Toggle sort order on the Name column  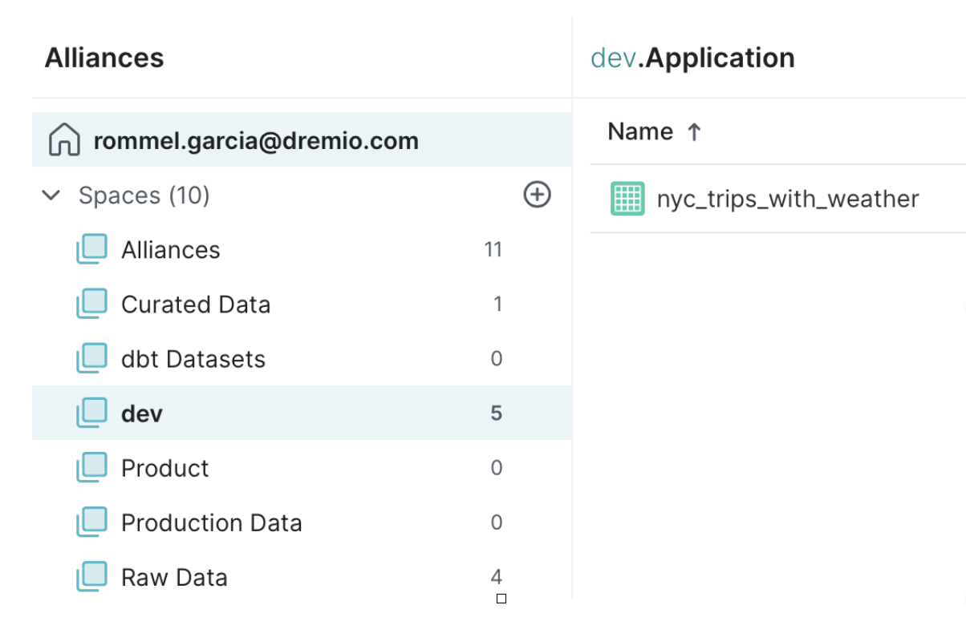[x=693, y=131]
